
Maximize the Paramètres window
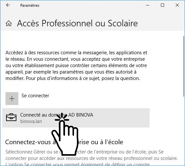click(162, 5)
